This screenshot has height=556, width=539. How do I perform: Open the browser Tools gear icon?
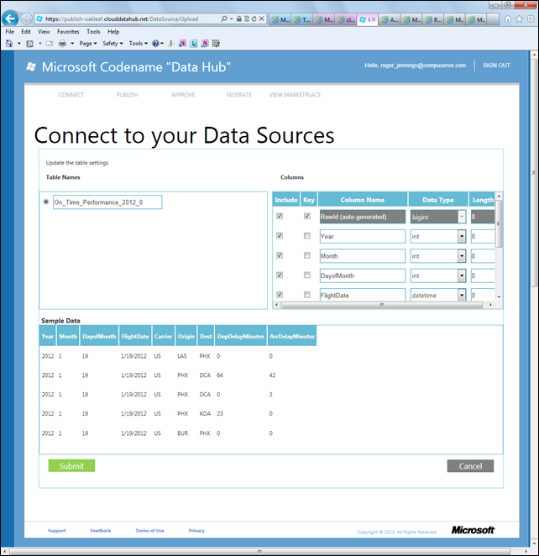[x=531, y=18]
